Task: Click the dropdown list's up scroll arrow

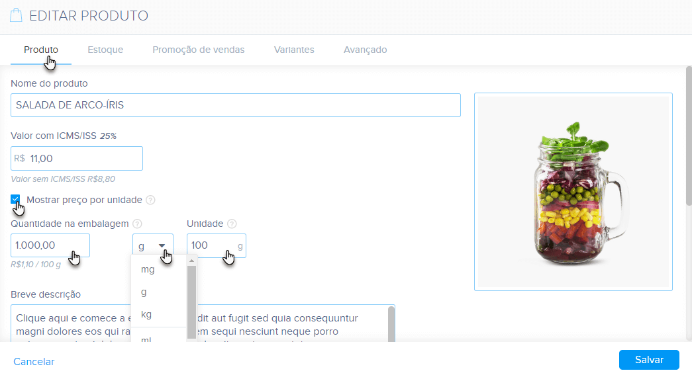Action: pos(191,261)
